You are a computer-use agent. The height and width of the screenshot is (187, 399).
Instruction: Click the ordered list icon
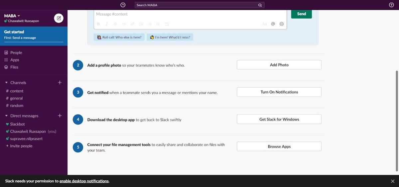141,24
